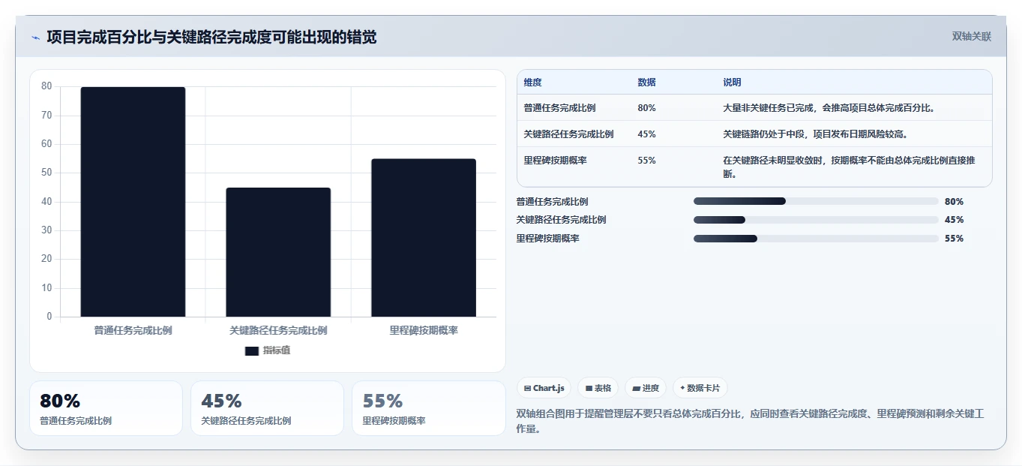Viewport: 1022px width, 466px height.
Task: Click the chart bar for 普通任务完成比例
Action: click(x=133, y=202)
